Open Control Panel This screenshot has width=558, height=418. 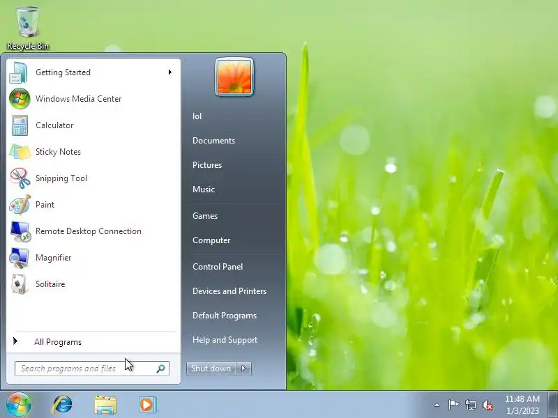click(218, 267)
